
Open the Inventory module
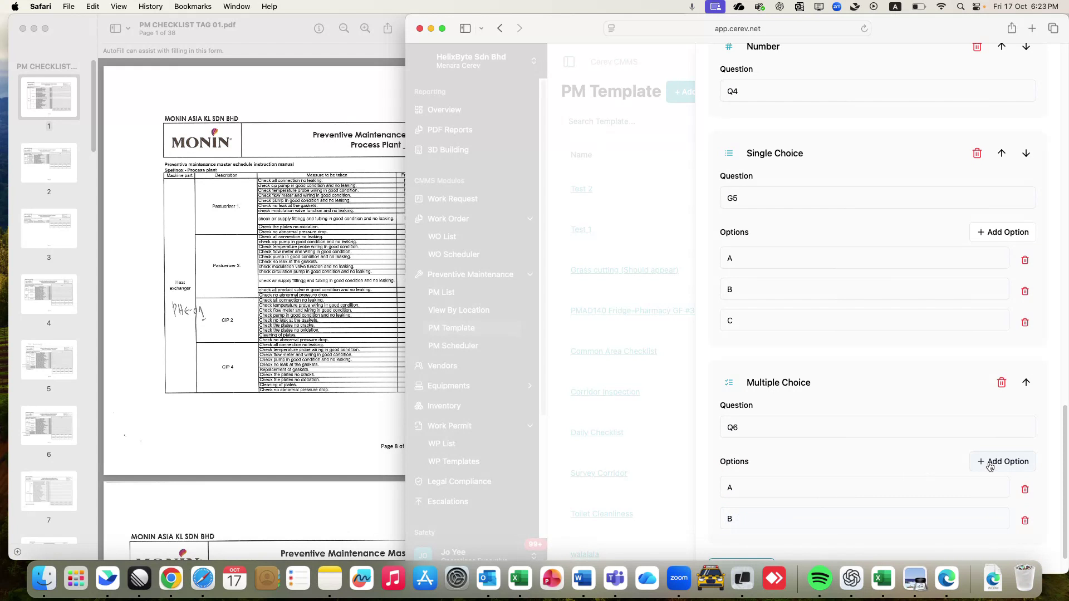point(443,406)
